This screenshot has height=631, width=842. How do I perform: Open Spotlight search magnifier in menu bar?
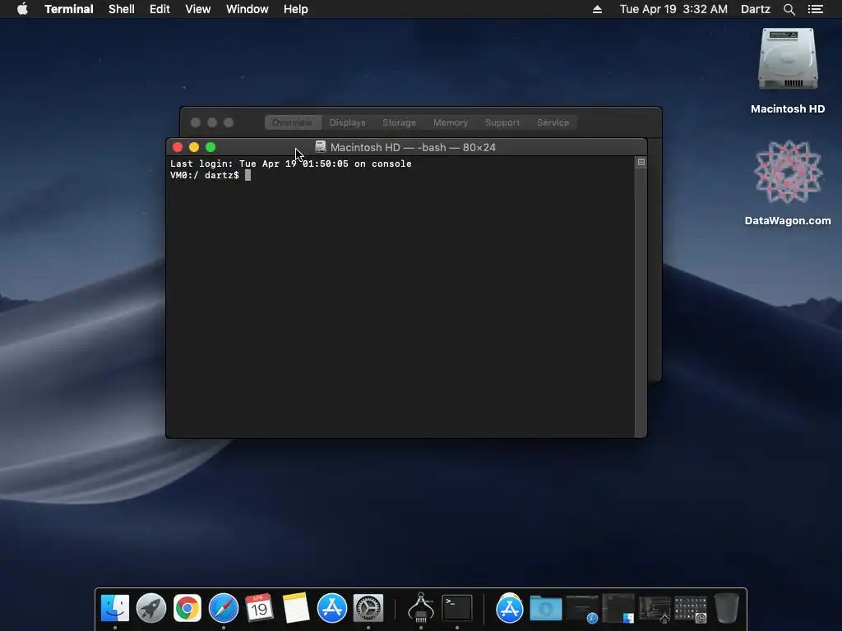tap(789, 9)
